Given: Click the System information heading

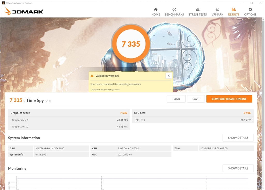Looking at the screenshot, I should tap(24, 138).
